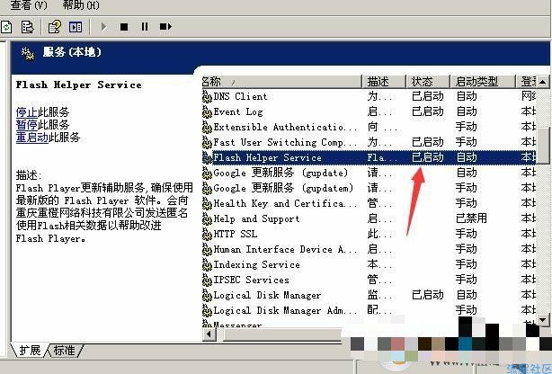The width and height of the screenshot is (552, 374).
Task: Click the vertical scrollbar up arrow
Action: click(542, 82)
